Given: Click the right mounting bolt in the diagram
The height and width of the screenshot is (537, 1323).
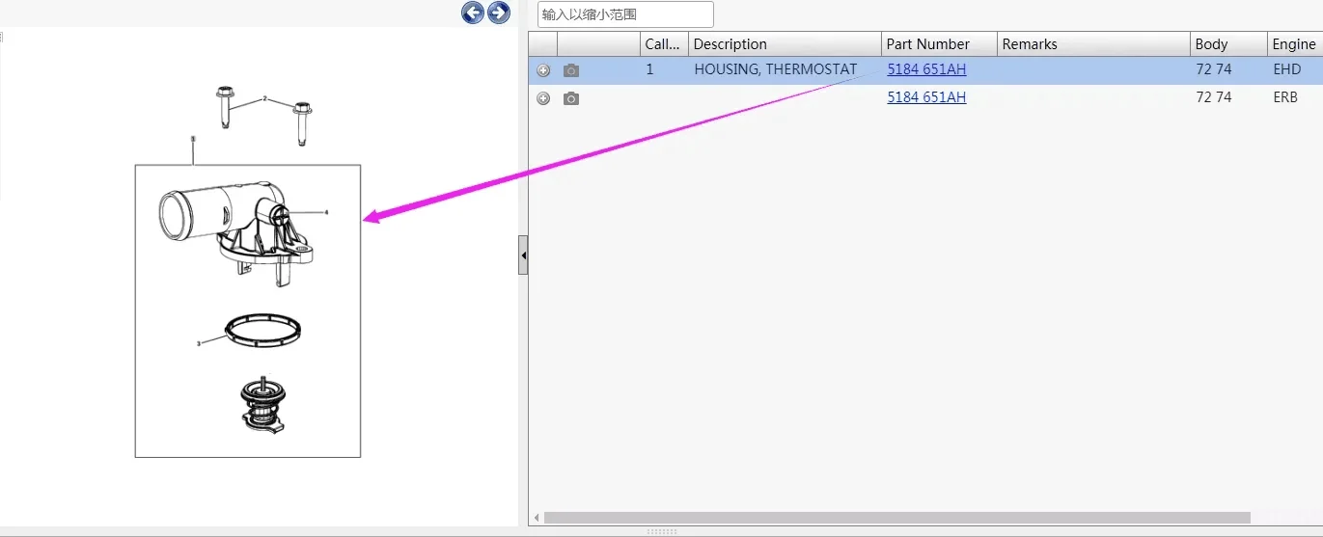Looking at the screenshot, I should pos(303,122).
